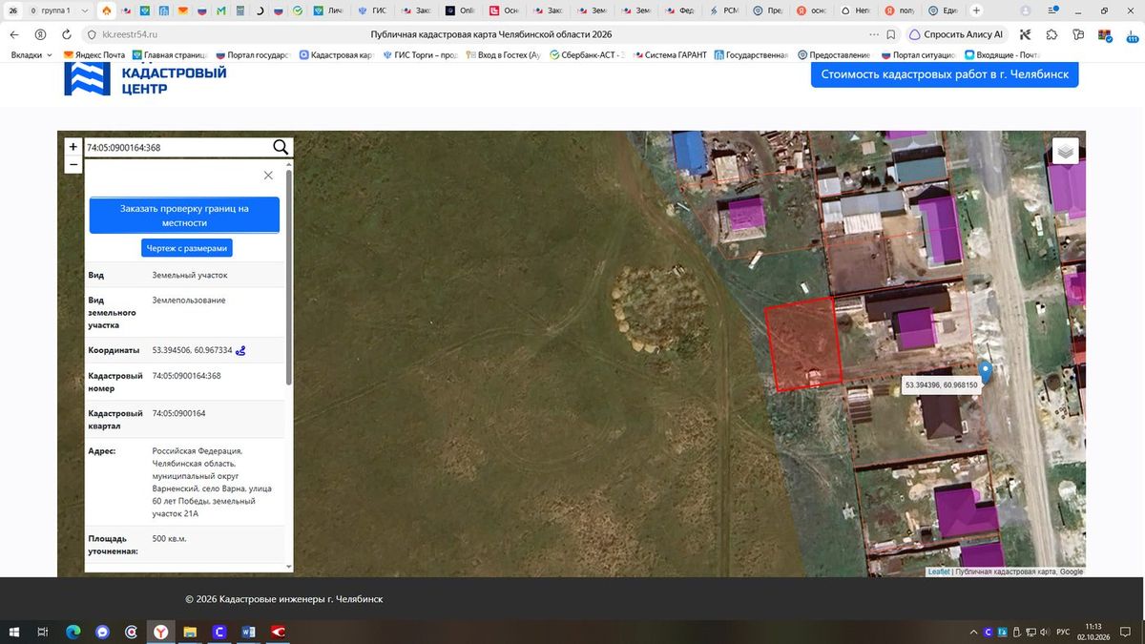Click Спросить Алису AI button
Screen dimensions: 1145x644
[x=958, y=34]
